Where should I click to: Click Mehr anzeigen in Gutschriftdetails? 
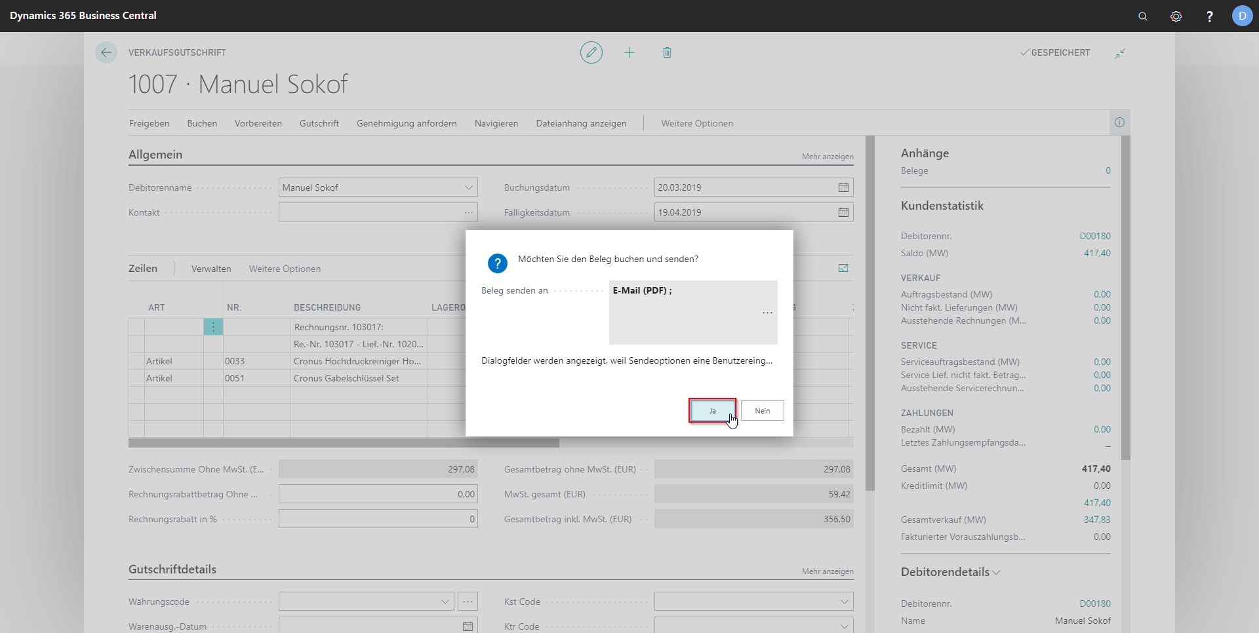click(x=828, y=571)
